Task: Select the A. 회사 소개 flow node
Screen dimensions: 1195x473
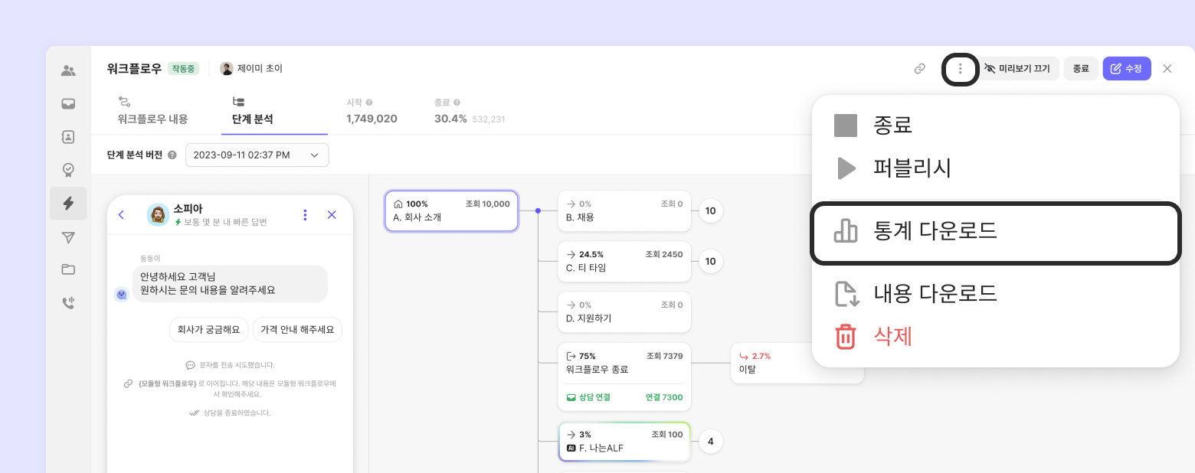Action: [x=451, y=210]
